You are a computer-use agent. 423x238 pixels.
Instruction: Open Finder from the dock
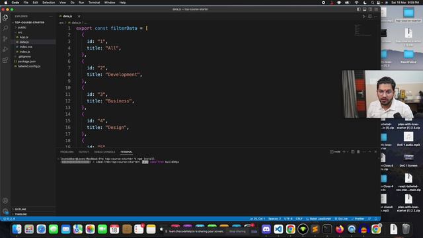pyautogui.click(x=17, y=229)
